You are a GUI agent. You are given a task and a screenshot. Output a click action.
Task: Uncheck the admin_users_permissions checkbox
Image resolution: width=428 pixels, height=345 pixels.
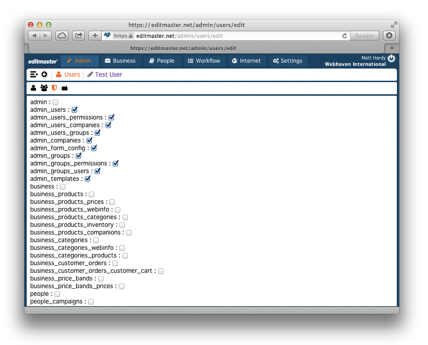point(111,117)
